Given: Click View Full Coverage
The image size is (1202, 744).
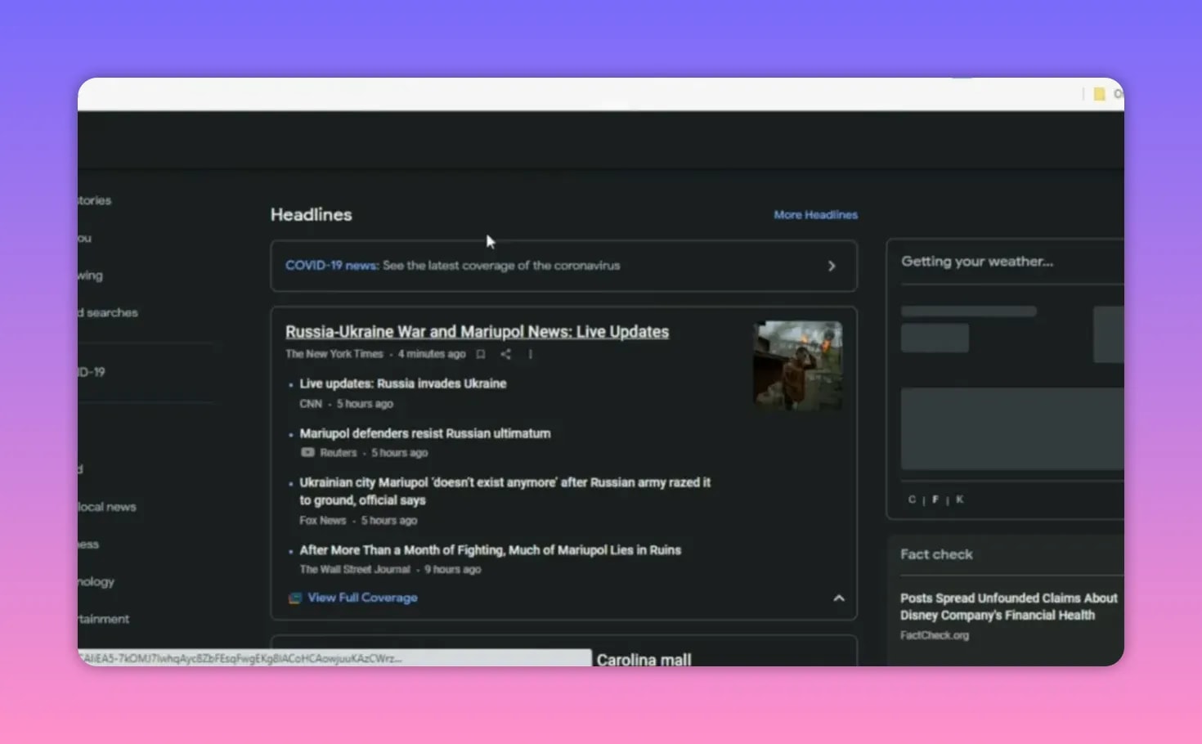Looking at the screenshot, I should tap(362, 598).
